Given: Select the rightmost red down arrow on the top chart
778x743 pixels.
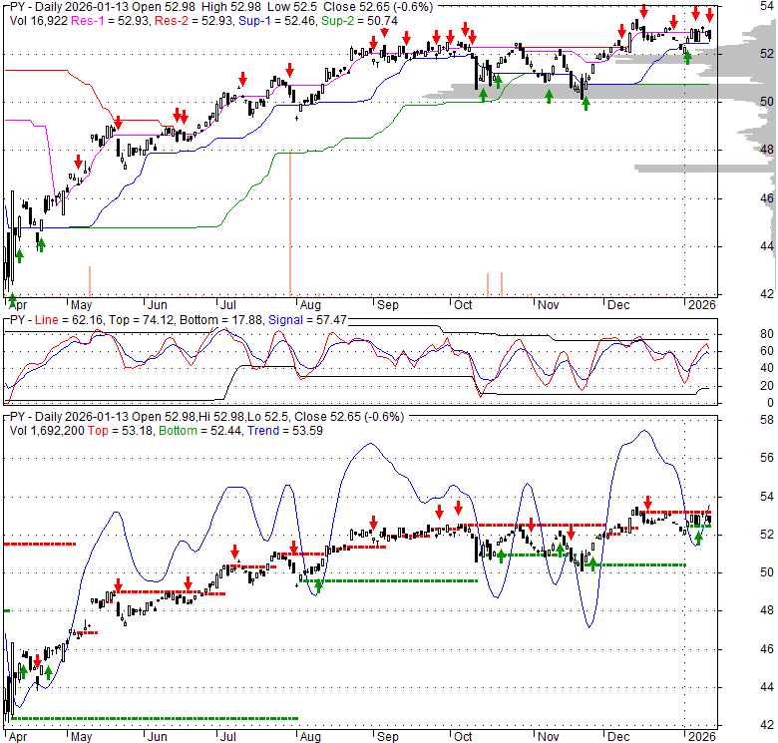Looking at the screenshot, I should point(709,15).
